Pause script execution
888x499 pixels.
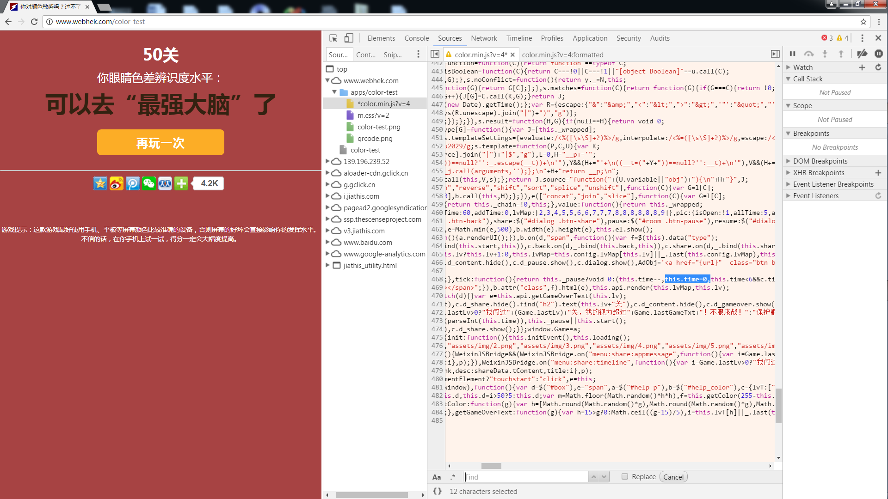792,54
